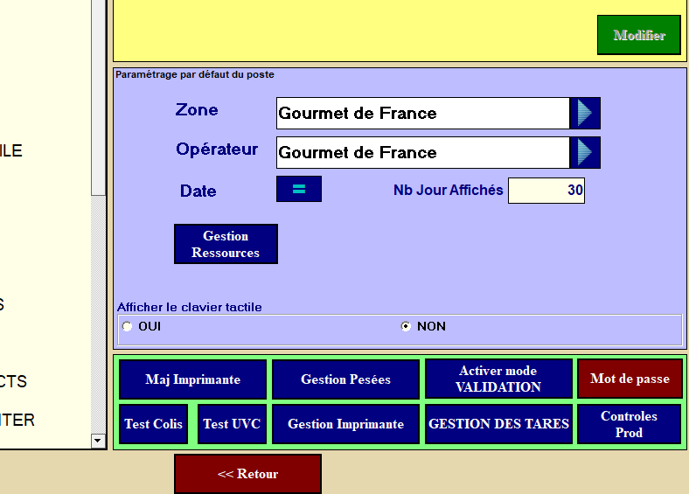Viewport: 689px width, 494px height.
Task: Expand the Opérateur dropdown arrow
Action: pos(585,152)
